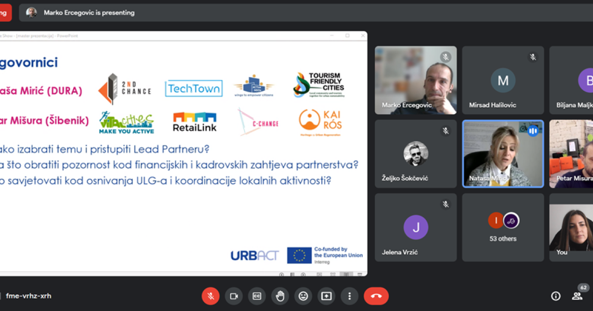Click the slide line mentioning 'Lead Partneru?'
Viewport: 593px width, 311px height.
point(105,149)
